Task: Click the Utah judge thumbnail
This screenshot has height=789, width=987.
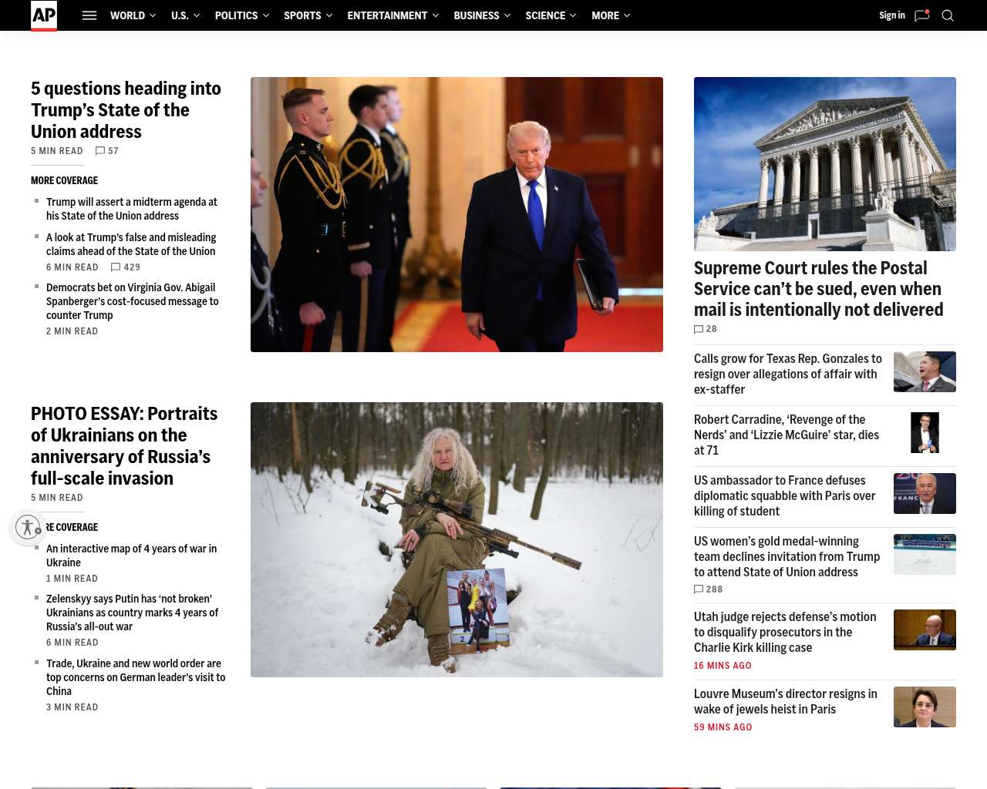Action: (925, 630)
